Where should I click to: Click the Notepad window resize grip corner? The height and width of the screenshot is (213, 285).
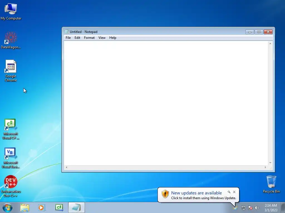tap(271, 168)
